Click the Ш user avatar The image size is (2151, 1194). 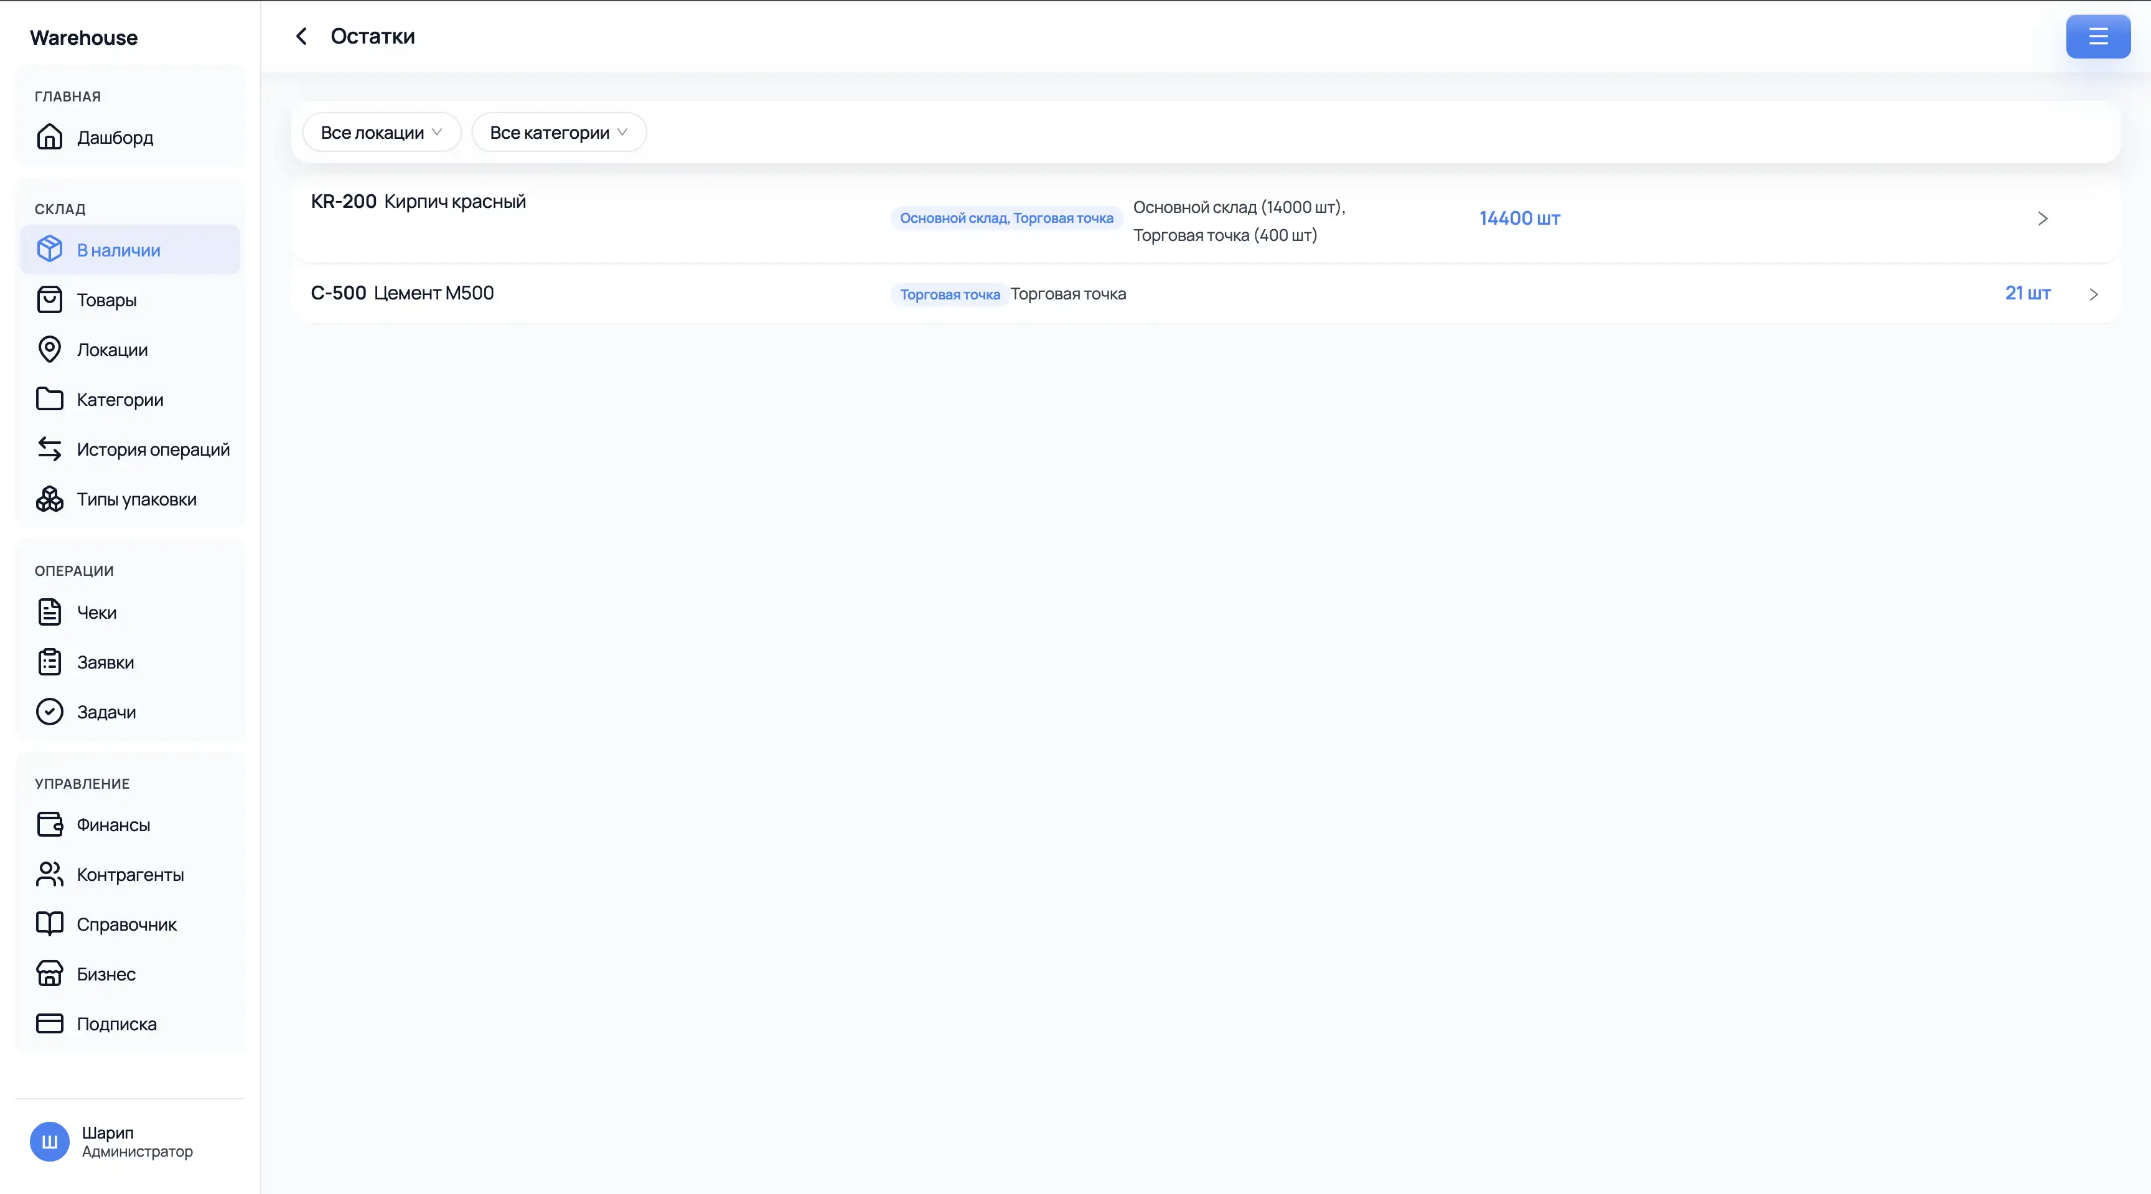(x=49, y=1142)
